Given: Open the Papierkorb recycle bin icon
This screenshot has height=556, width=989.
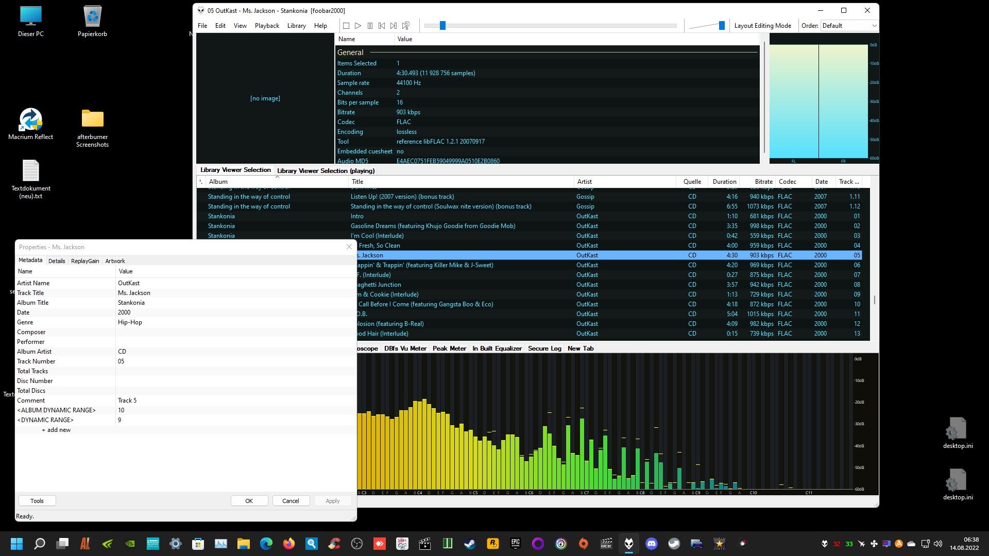Looking at the screenshot, I should coord(92,21).
